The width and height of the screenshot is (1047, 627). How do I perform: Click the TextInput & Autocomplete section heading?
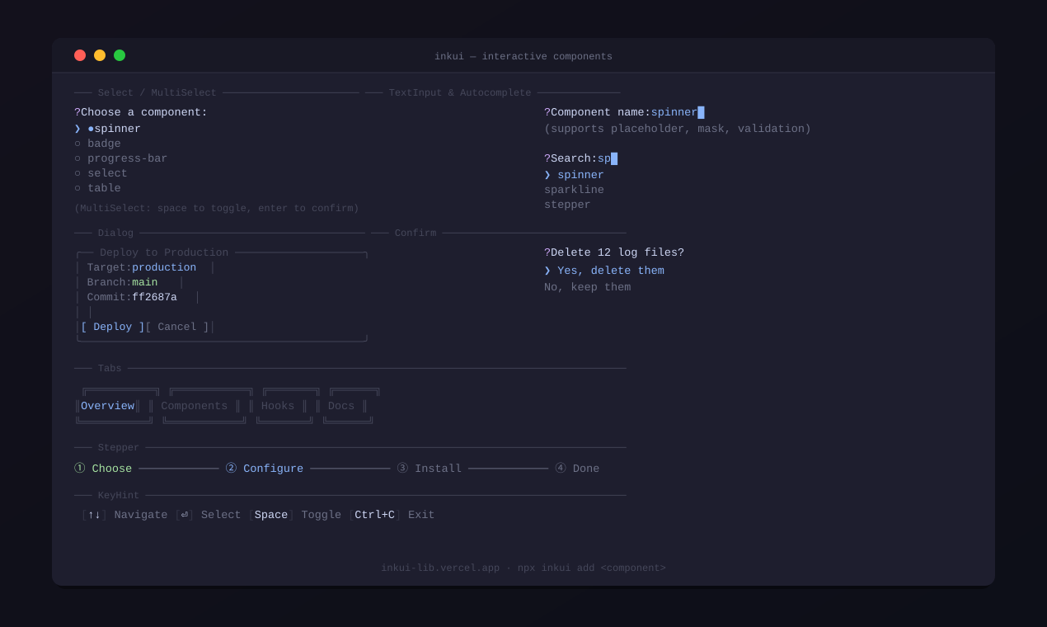(x=460, y=93)
